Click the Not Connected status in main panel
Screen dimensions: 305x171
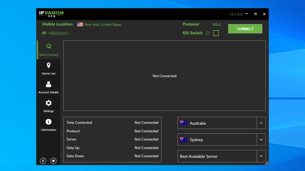tap(164, 76)
